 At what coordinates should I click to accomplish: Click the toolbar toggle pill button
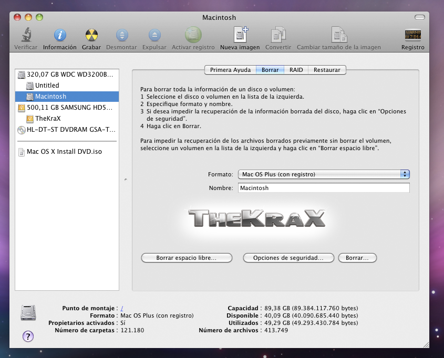click(420, 17)
